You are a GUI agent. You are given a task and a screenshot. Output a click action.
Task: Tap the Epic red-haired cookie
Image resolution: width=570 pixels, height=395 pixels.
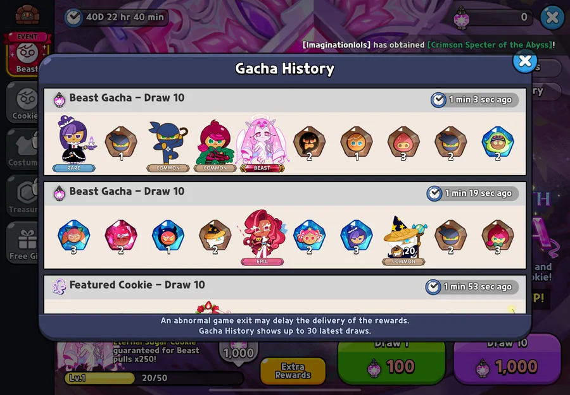pos(262,237)
